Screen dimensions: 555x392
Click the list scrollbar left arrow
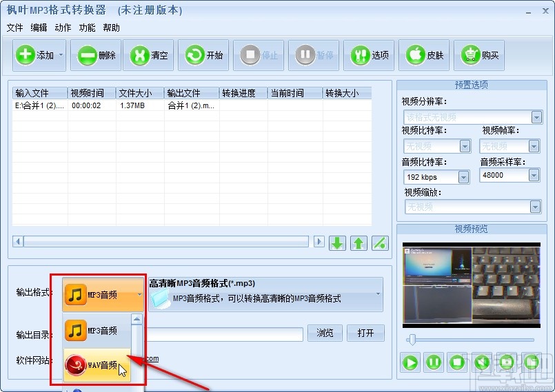pyautogui.click(x=18, y=242)
